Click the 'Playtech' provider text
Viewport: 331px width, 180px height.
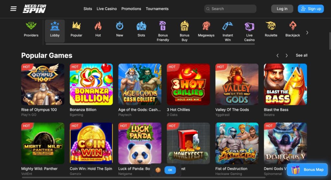[x=125, y=115]
